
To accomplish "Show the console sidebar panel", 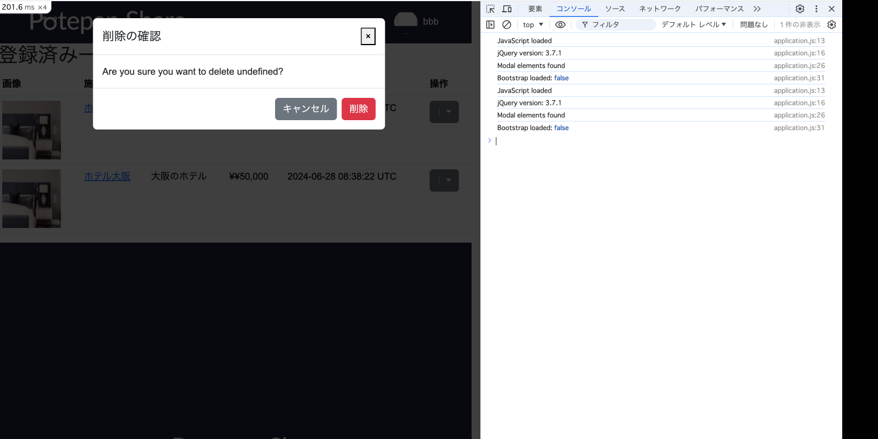I will point(490,24).
